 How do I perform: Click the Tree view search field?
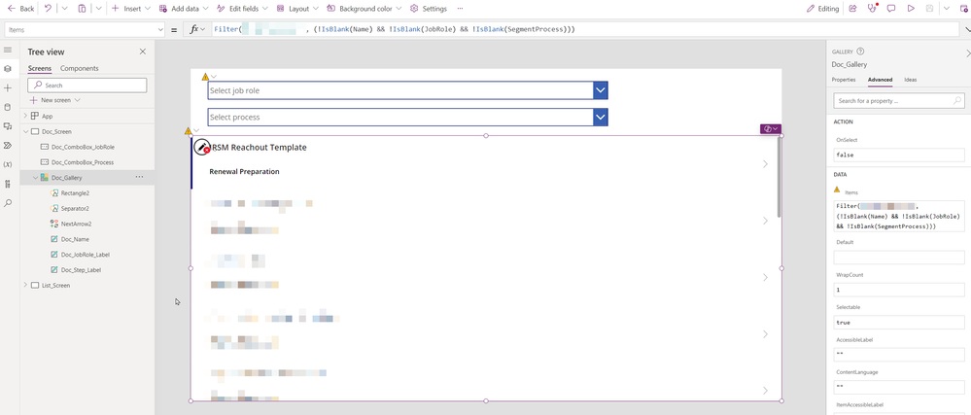(x=87, y=85)
